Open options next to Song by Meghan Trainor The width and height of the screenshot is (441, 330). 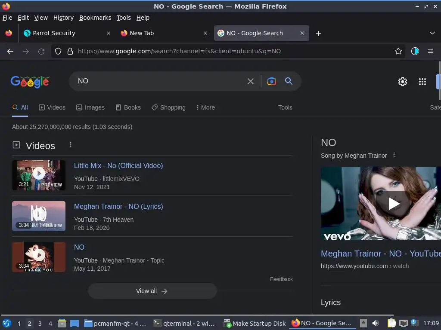(394, 155)
